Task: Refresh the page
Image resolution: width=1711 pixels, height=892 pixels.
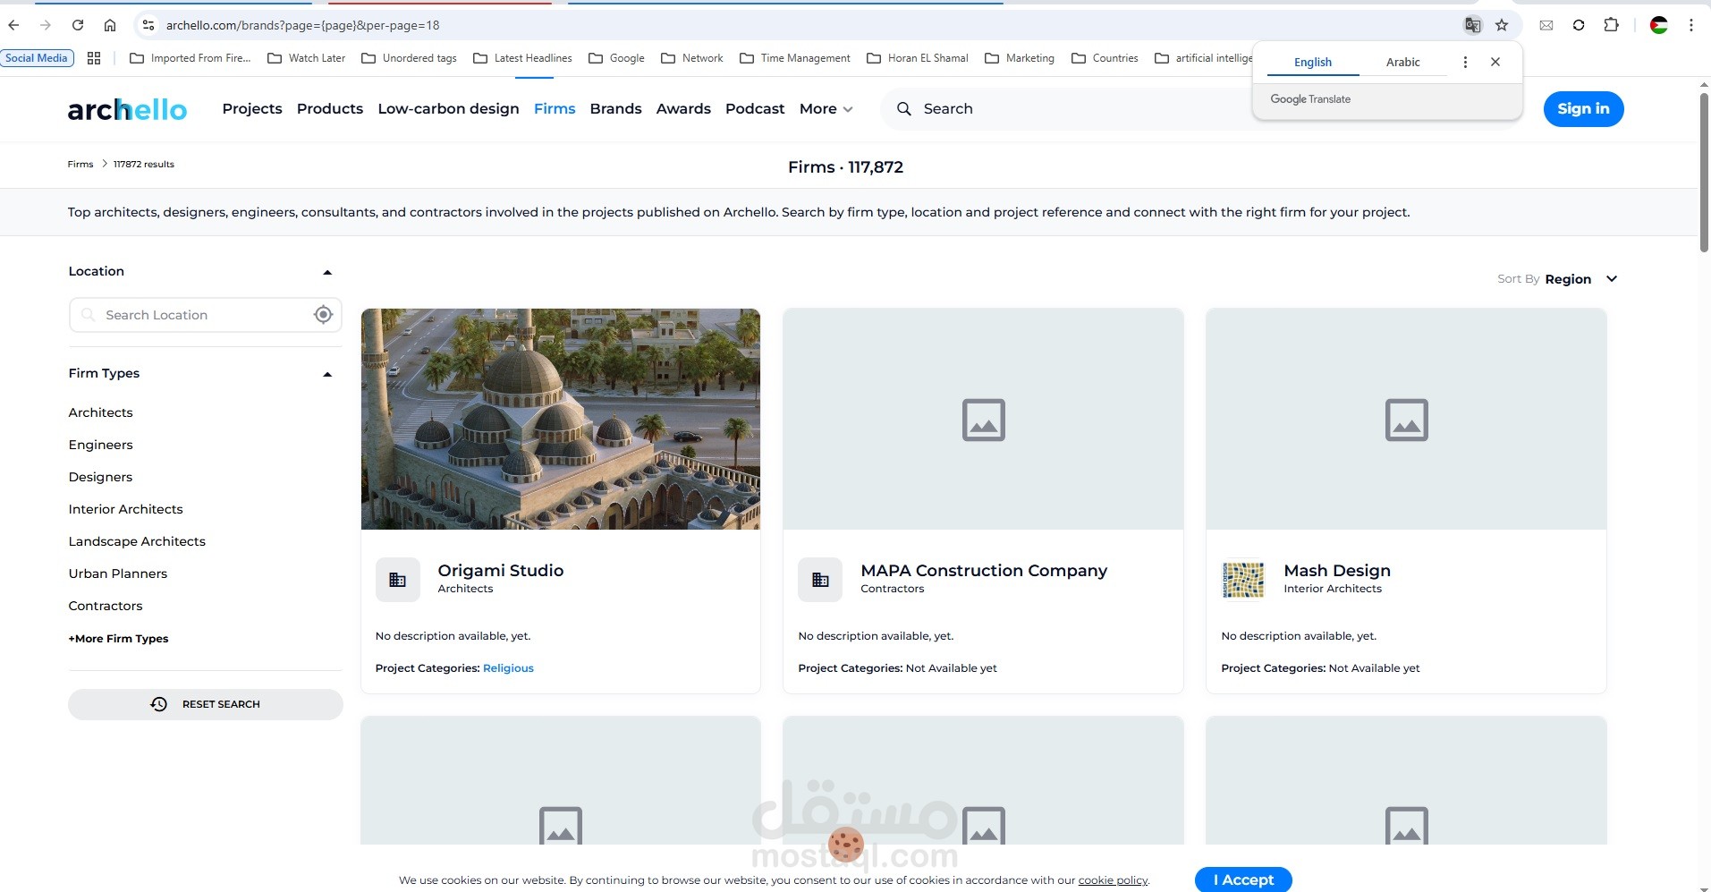Action: [x=78, y=25]
